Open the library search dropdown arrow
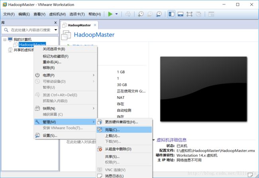The image size is (259, 178). pyautogui.click(x=56, y=30)
